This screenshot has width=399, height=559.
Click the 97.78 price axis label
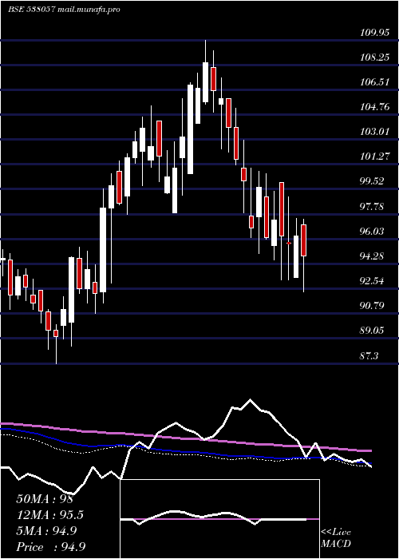pyautogui.click(x=373, y=206)
